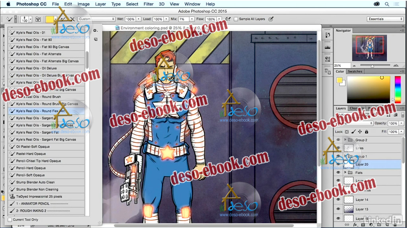
Task: Open the Essentials workspace dropdown
Action: click(385, 19)
